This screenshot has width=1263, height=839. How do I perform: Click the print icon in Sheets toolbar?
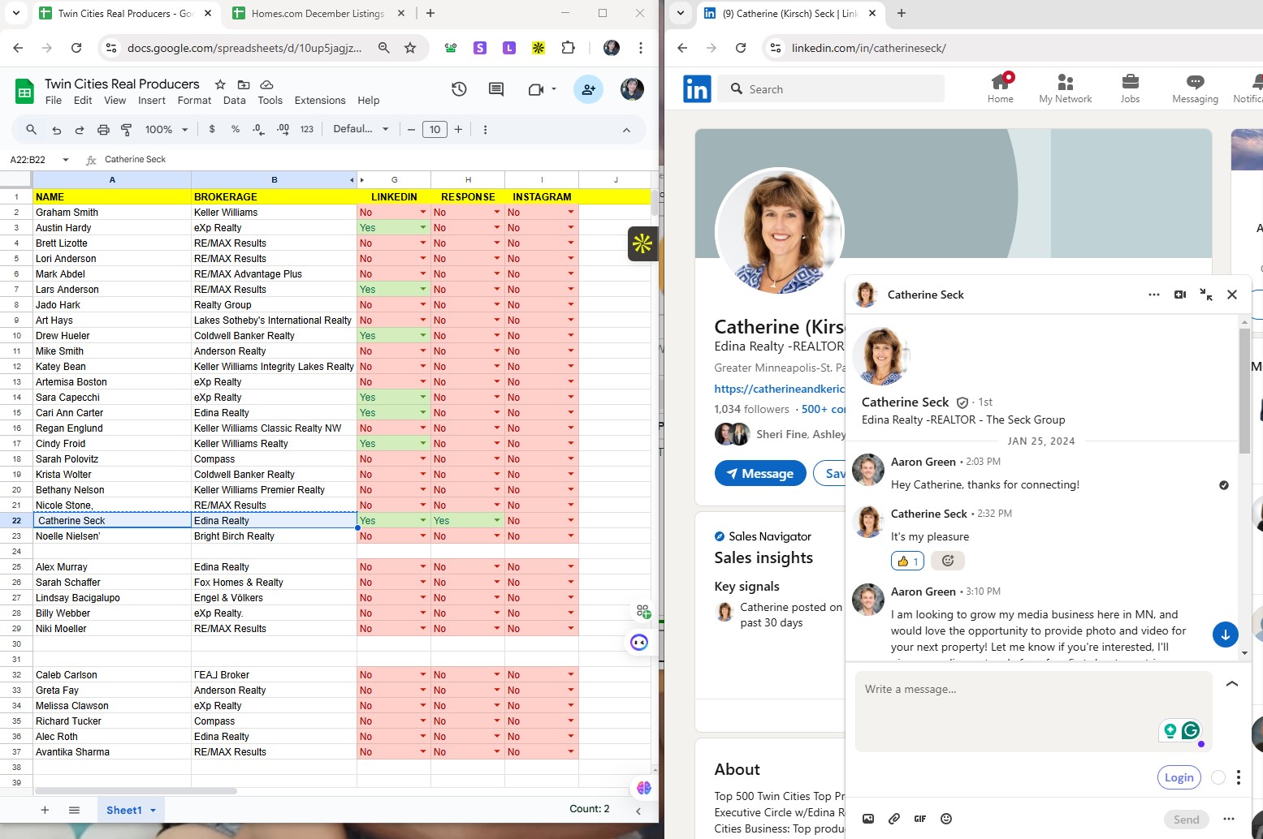(x=103, y=130)
